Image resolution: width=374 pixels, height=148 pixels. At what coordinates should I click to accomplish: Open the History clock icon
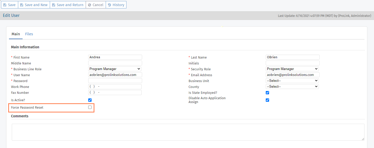[x=110, y=5]
